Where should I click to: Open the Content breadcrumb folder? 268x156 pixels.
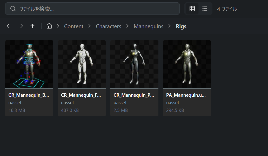point(74,26)
